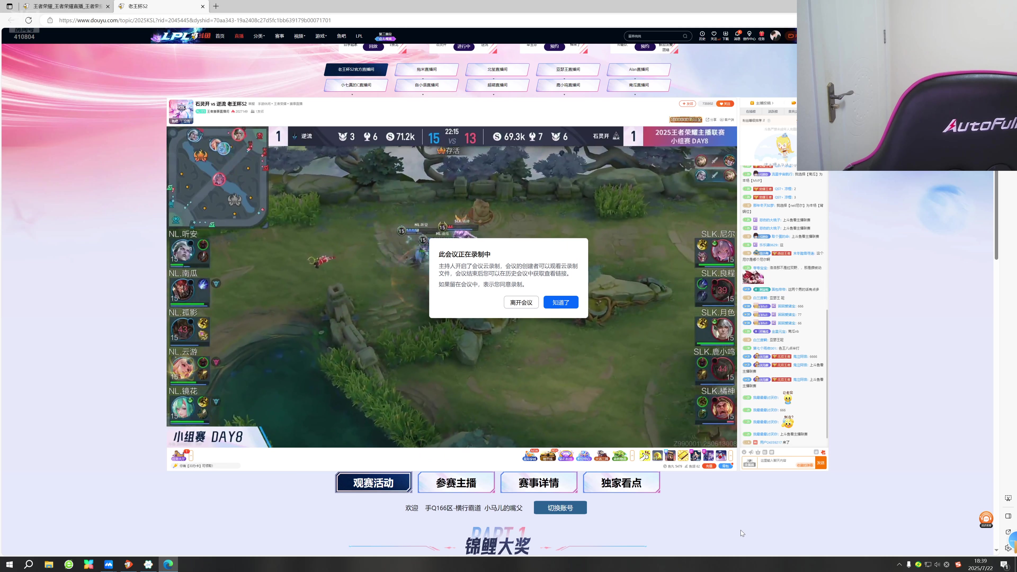Open 视频 dropdown in navigation
1017x572 pixels.
[299, 36]
